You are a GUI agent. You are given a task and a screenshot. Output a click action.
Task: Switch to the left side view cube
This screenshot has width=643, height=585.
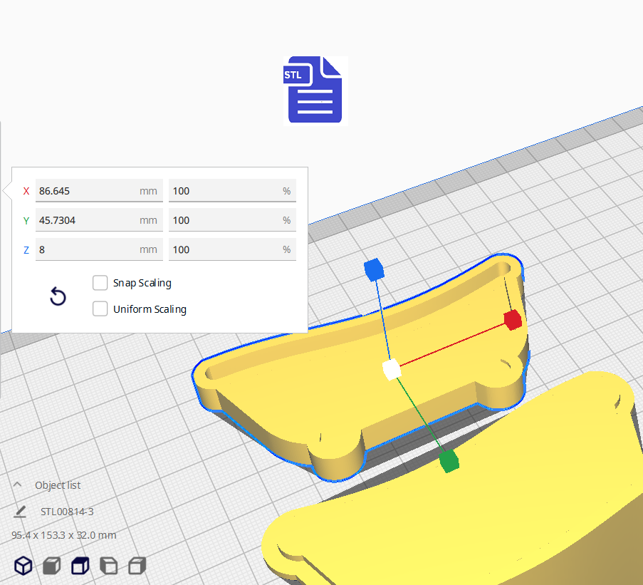point(108,566)
